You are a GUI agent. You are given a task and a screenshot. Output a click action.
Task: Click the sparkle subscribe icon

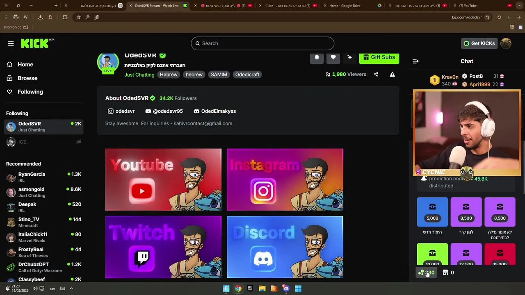click(349, 57)
